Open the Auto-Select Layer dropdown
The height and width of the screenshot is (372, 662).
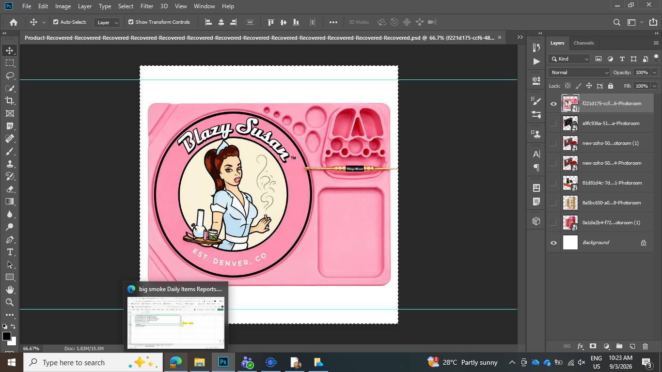[x=108, y=22]
